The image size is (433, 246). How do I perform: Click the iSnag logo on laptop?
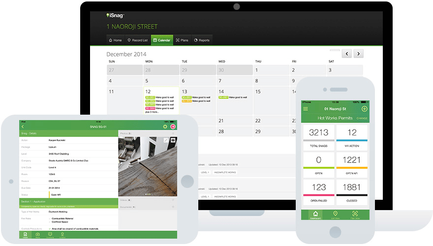click(115, 15)
